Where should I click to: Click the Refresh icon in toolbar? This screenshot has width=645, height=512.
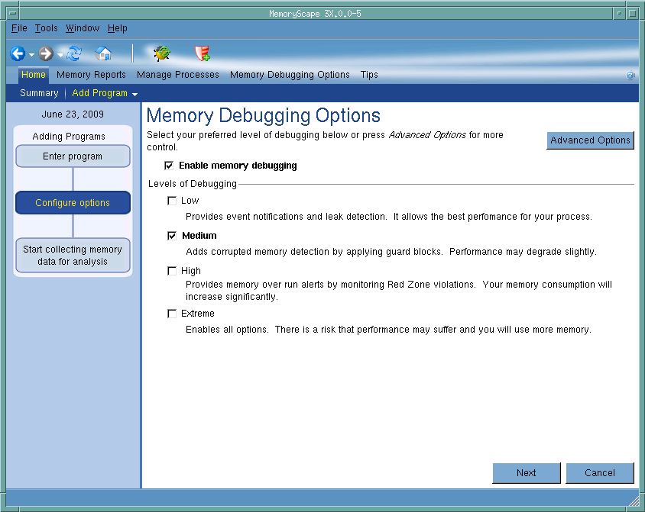tap(74, 53)
